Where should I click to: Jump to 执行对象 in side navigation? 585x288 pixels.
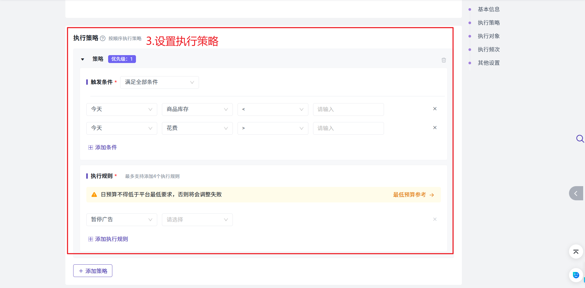pyautogui.click(x=488, y=36)
